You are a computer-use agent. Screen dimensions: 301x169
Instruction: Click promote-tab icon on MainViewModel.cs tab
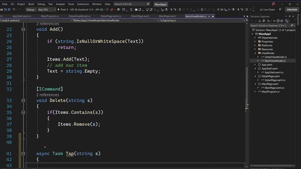point(209,16)
